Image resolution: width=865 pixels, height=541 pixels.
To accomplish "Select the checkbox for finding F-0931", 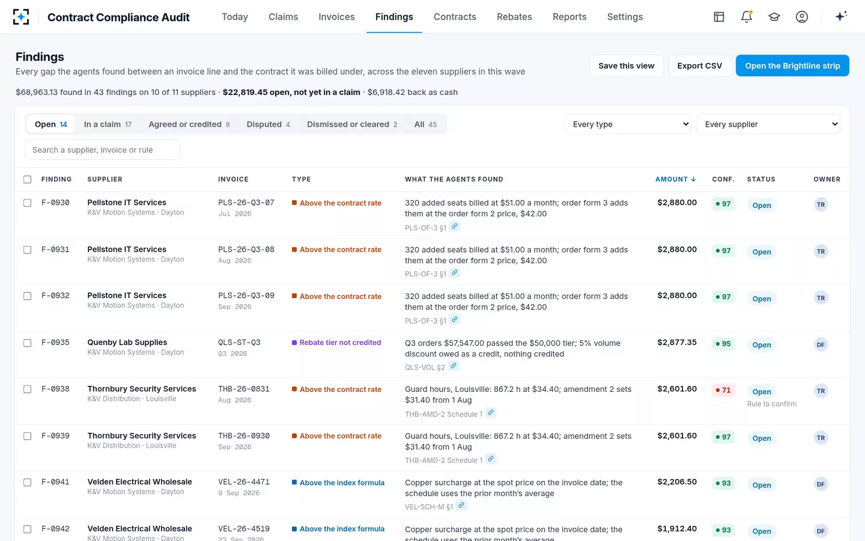I will coord(27,249).
